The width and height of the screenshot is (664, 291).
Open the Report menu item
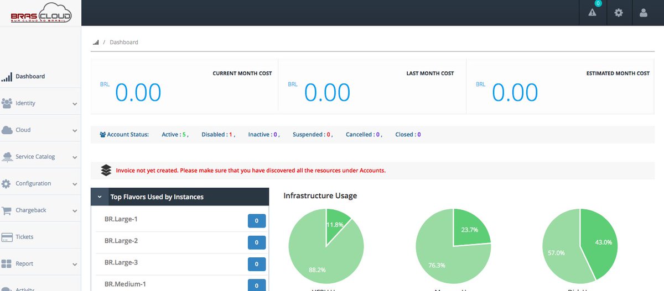coord(40,264)
